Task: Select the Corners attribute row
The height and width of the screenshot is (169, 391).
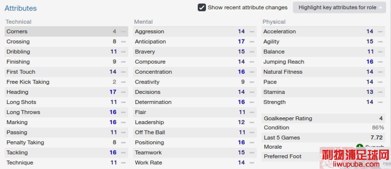Action: (x=66, y=31)
